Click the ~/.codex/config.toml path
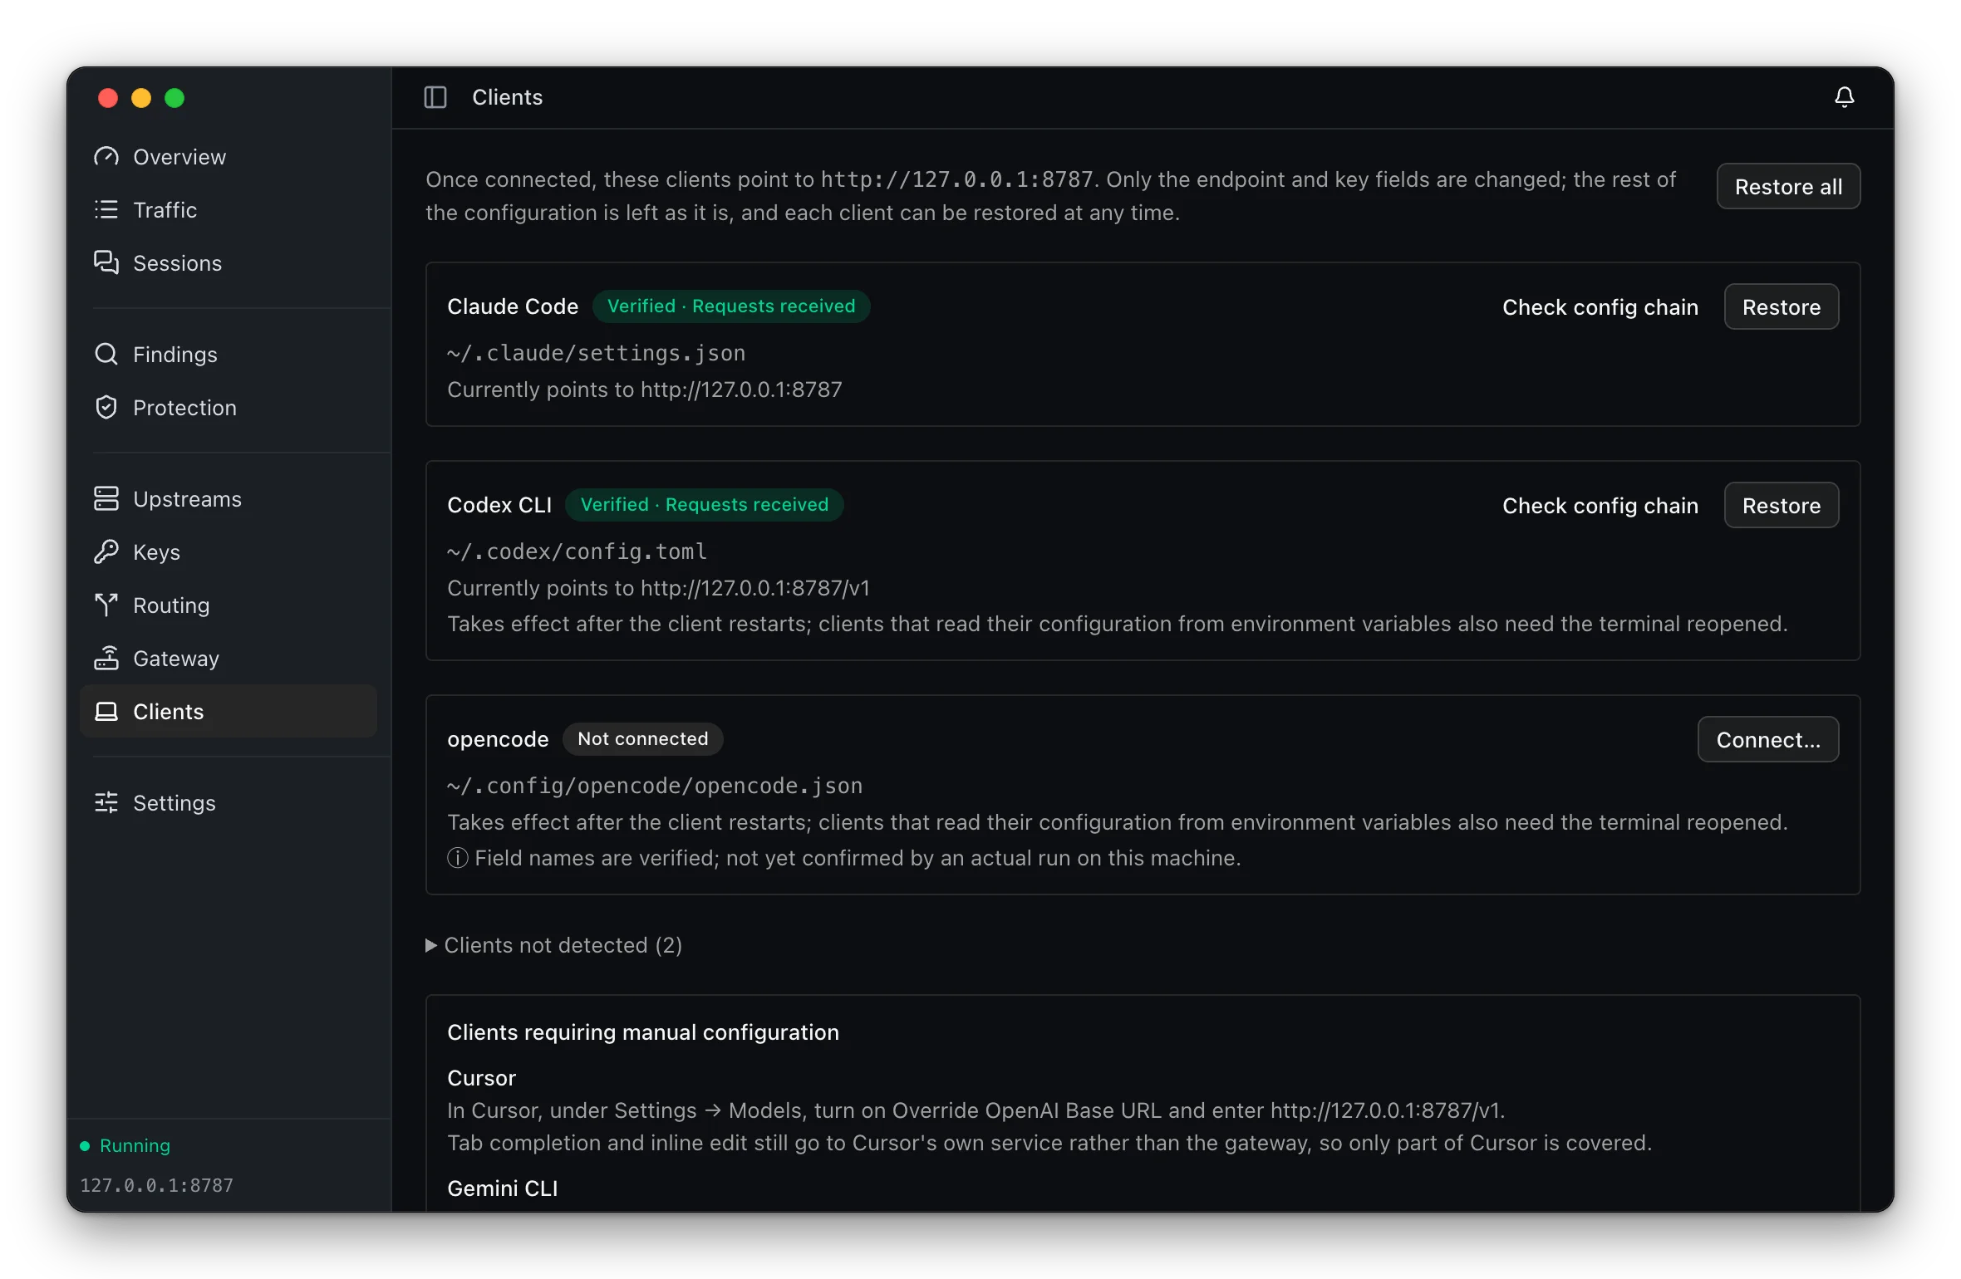Screen dimensions: 1961x1279 [x=577, y=552]
